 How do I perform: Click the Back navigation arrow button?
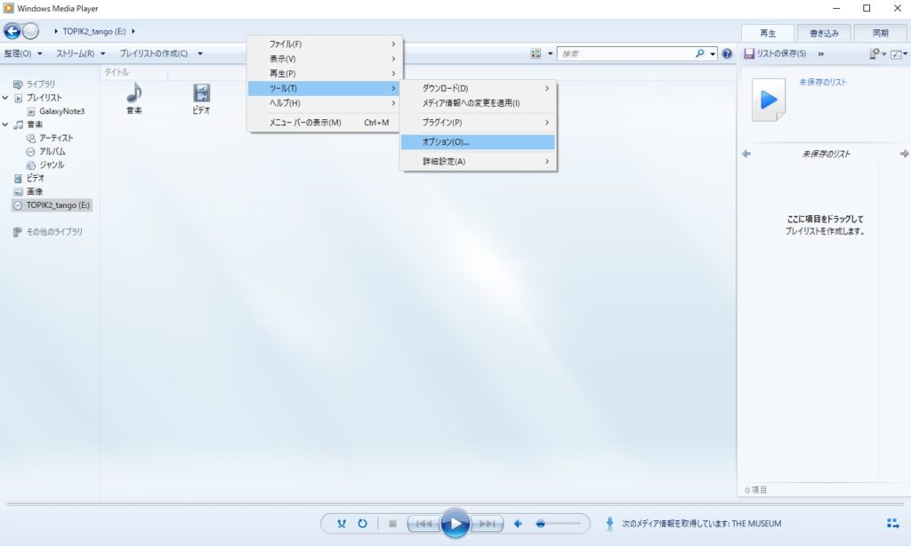tap(12, 31)
